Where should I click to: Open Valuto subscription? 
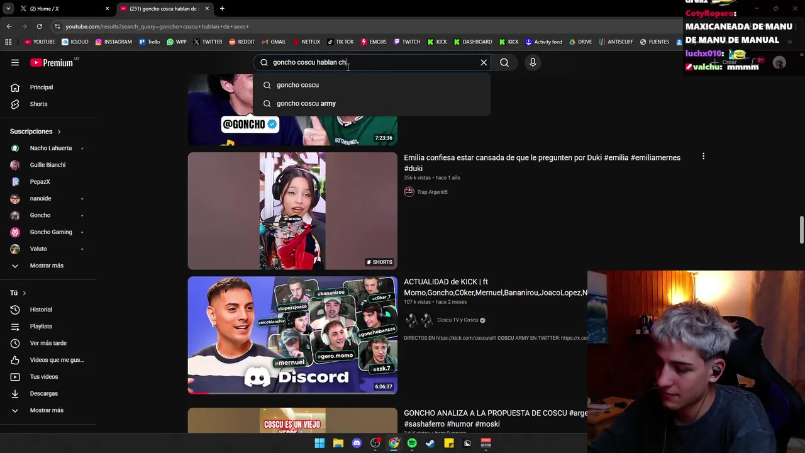(38, 249)
